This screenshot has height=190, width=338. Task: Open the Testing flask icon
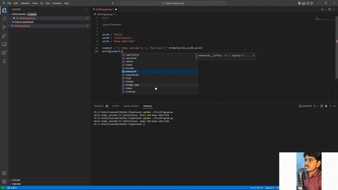coord(4,61)
